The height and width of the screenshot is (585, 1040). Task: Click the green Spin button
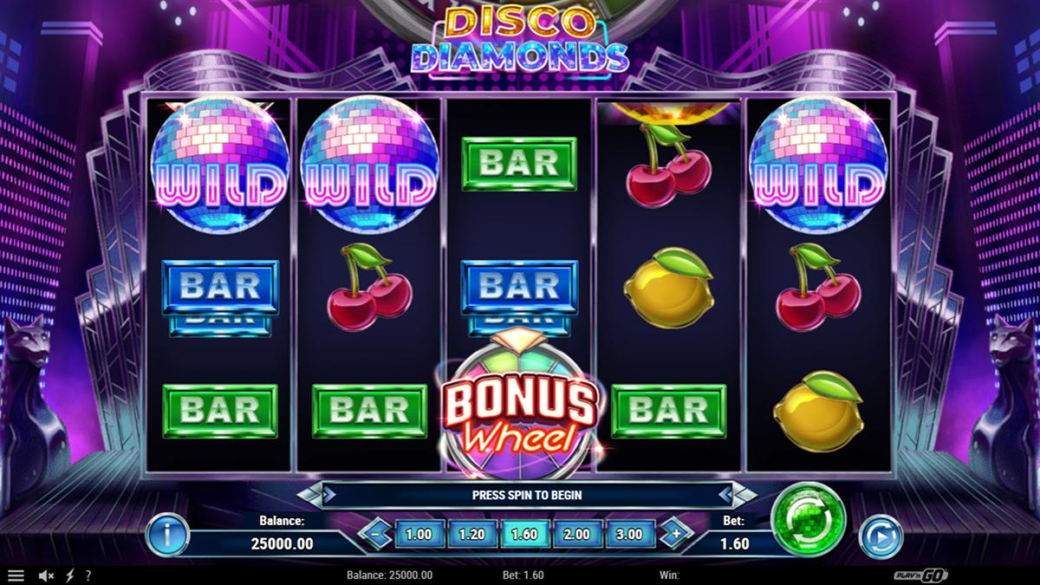809,519
